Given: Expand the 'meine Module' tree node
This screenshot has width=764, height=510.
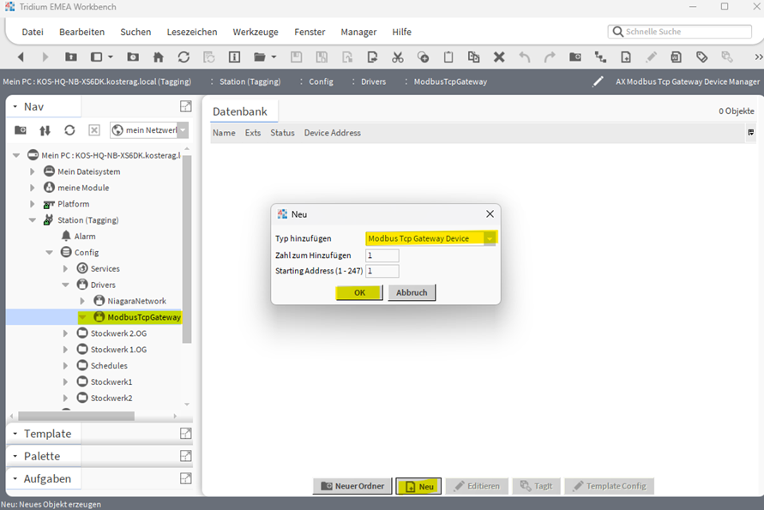Looking at the screenshot, I should pyautogui.click(x=33, y=188).
